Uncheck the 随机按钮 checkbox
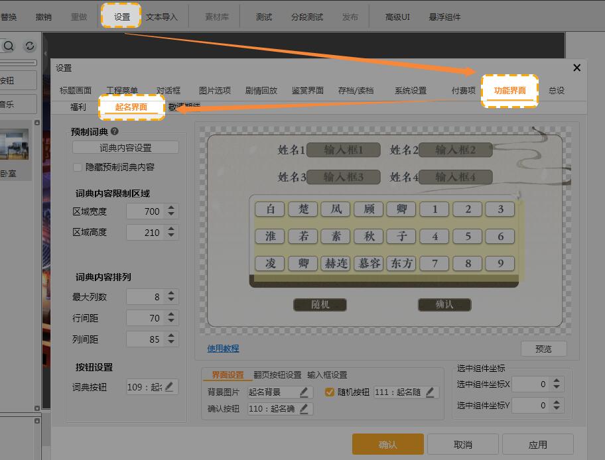The width and height of the screenshot is (605, 460). click(x=330, y=392)
